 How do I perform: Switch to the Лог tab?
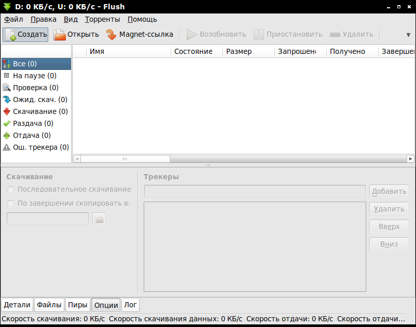click(x=130, y=305)
